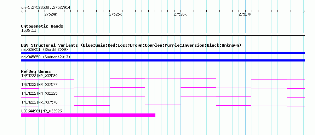Click the TMEM222|NM_032125 transcript label
Image resolution: width=315 pixels, height=135 pixels.
tap(39, 93)
